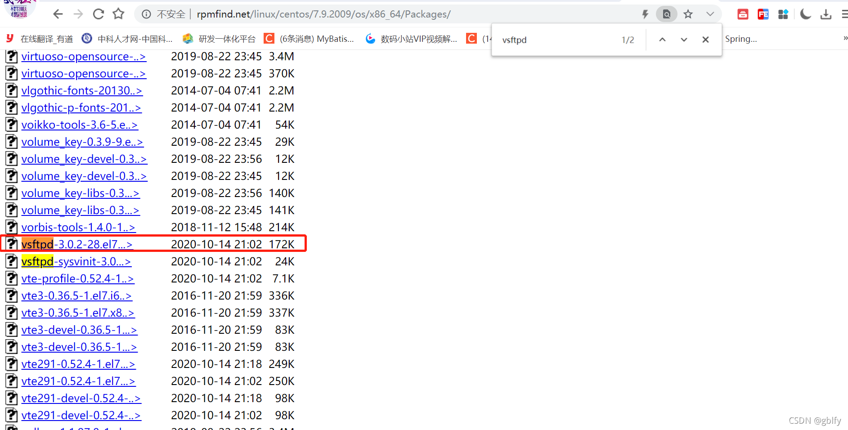Open the vsftpd-sysvinit-3.0 package link

pyautogui.click(x=76, y=261)
